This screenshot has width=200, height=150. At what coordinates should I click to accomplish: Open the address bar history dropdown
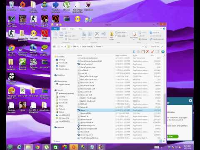click(x=143, y=47)
